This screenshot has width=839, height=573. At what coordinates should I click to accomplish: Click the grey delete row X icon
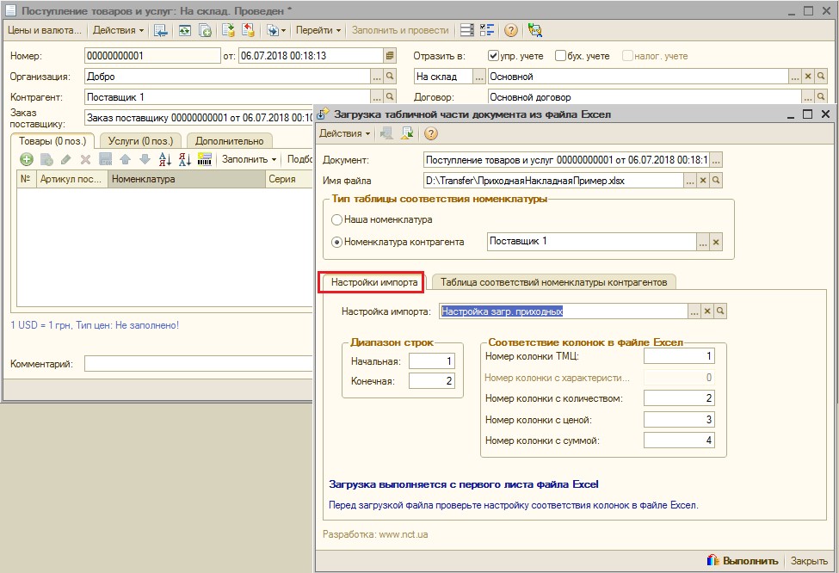pos(85,159)
